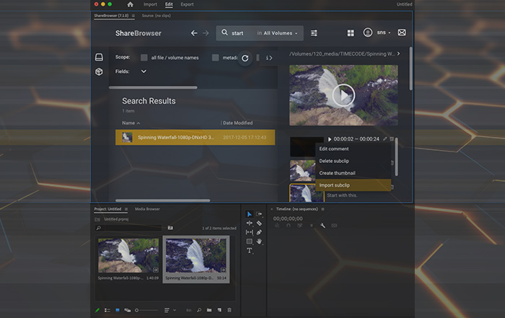
Task: Play the waterfall video preview
Action: tap(343, 95)
